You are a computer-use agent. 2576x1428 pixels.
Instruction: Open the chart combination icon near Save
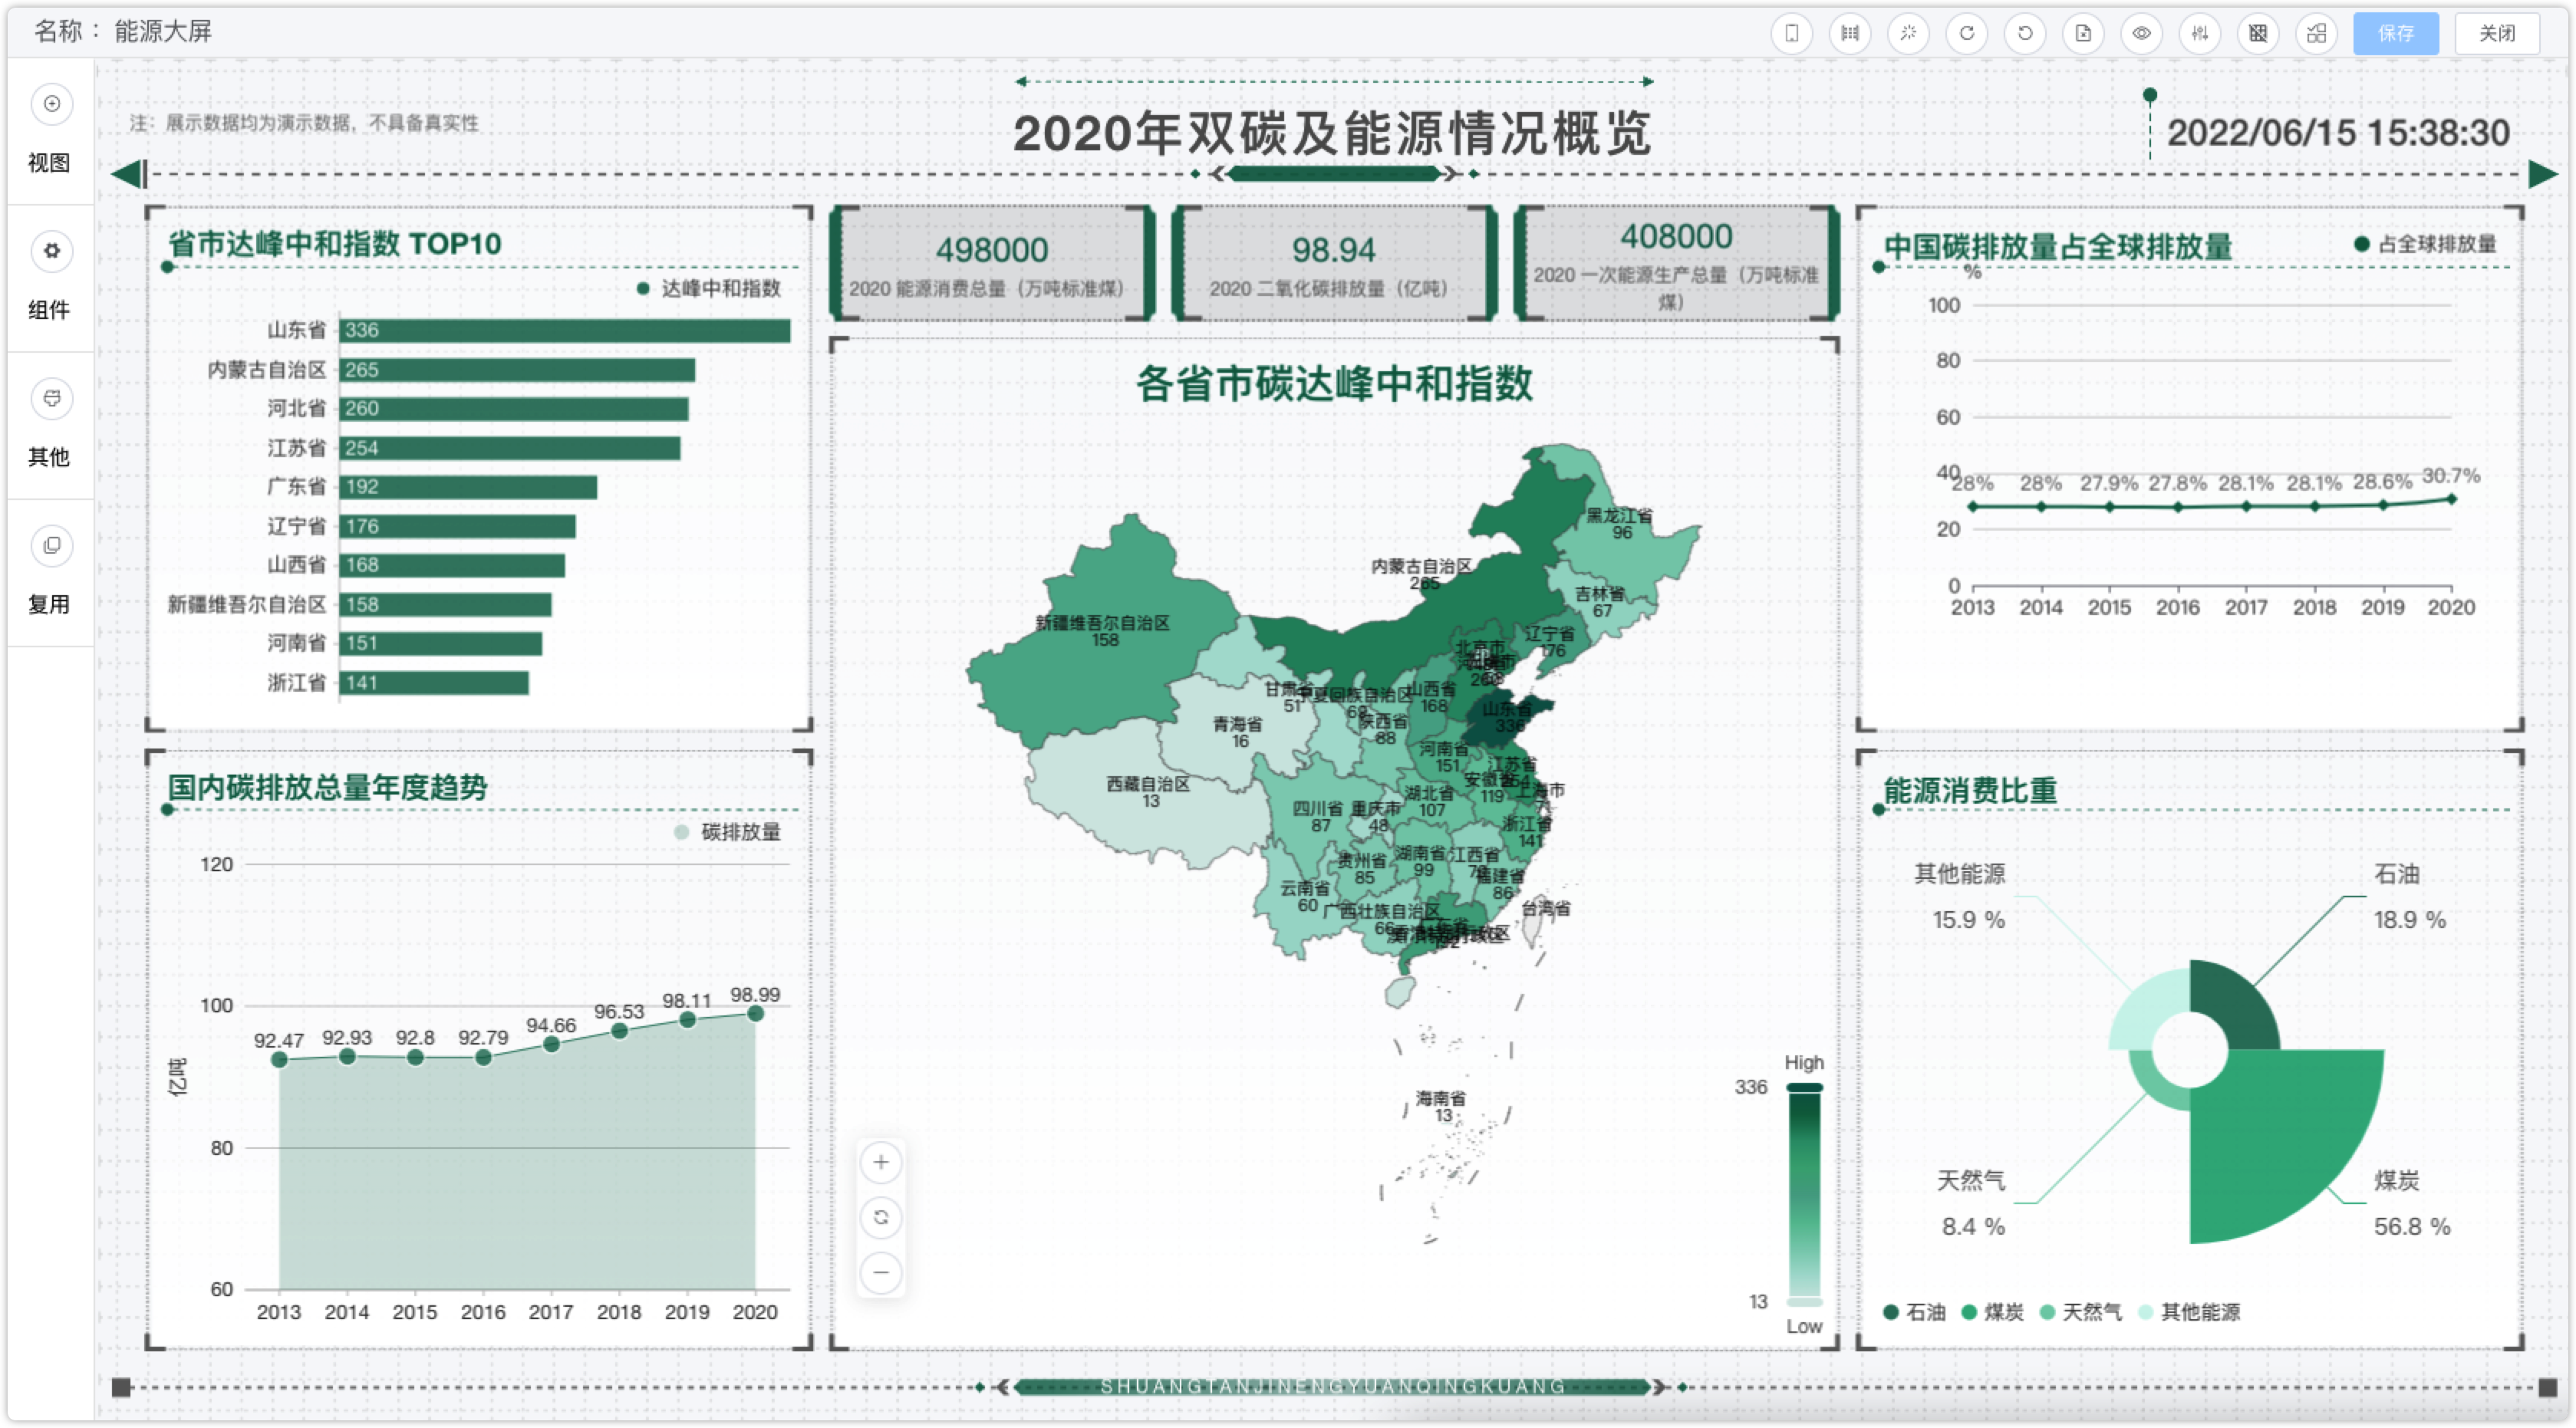[x=2316, y=33]
